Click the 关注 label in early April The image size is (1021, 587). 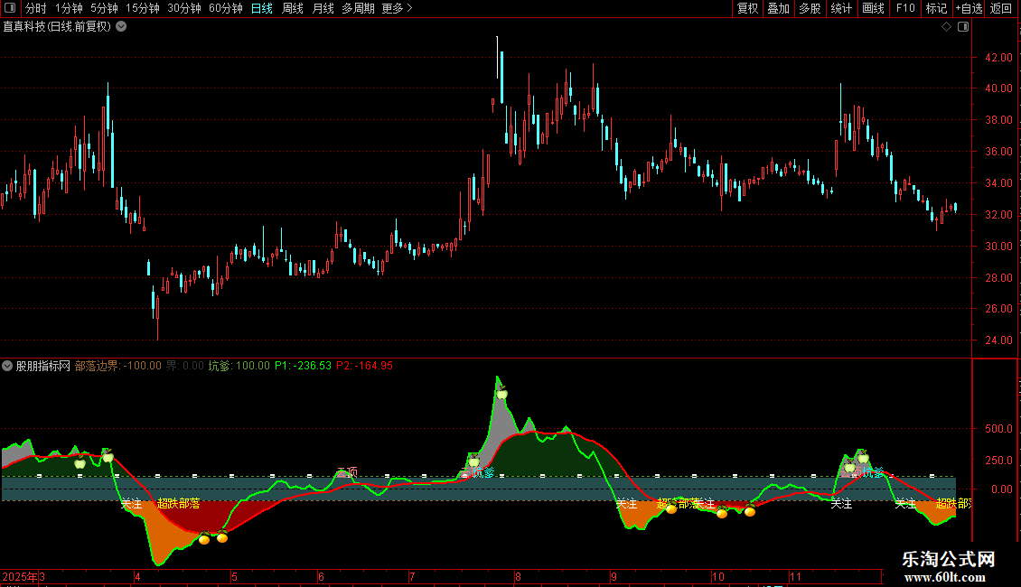(x=132, y=504)
